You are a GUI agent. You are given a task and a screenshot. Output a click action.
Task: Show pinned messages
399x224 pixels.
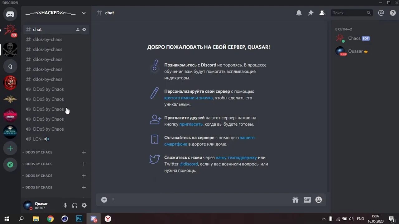[311, 13]
